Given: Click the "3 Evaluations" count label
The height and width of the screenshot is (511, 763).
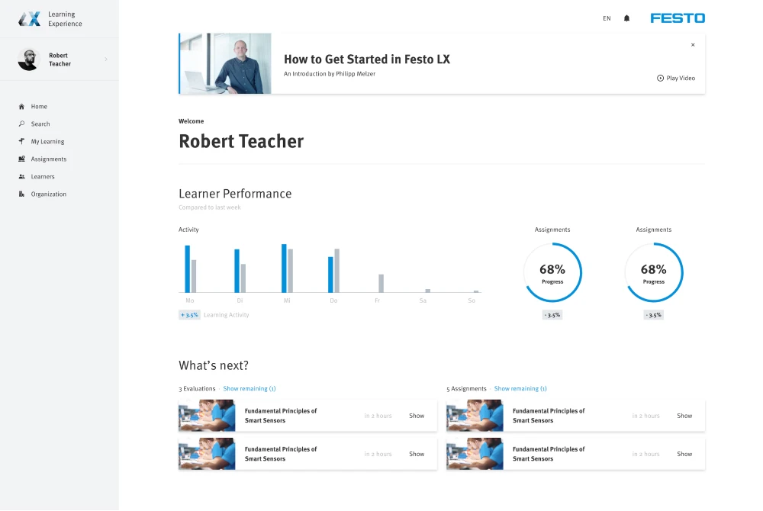Looking at the screenshot, I should (197, 388).
